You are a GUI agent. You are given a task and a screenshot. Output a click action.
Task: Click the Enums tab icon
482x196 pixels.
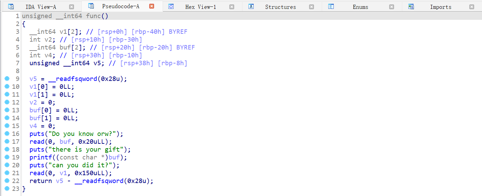click(x=331, y=6)
